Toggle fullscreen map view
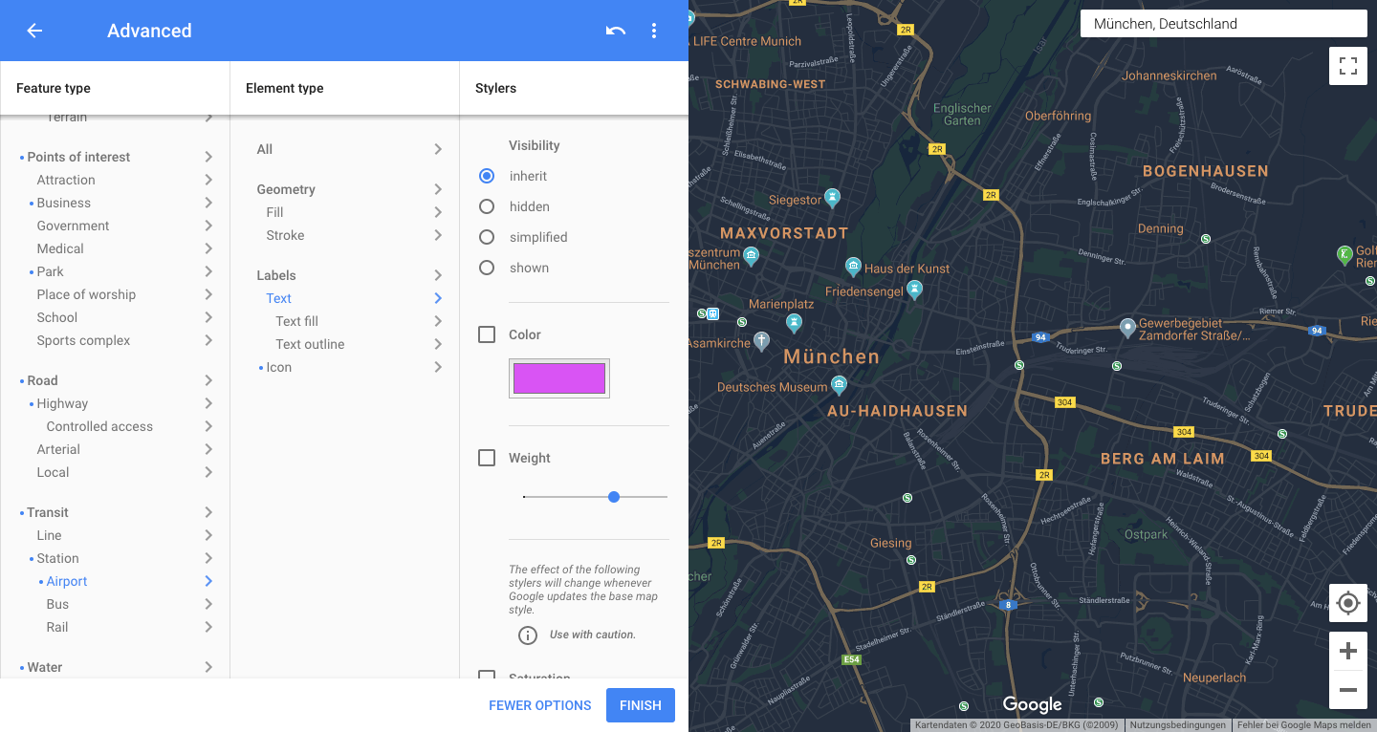Screen dimensions: 1377x732 point(1348,66)
